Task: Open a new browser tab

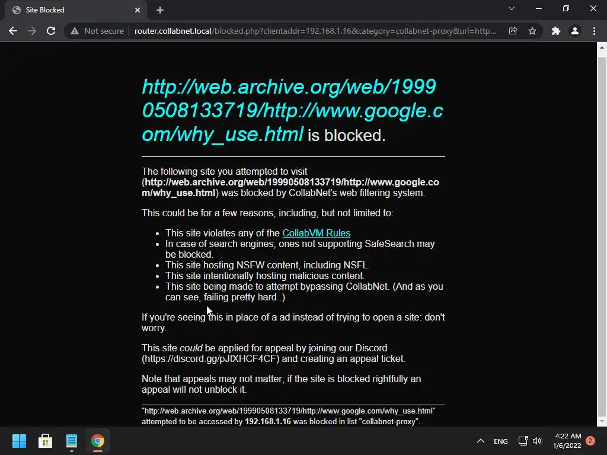Action: pyautogui.click(x=160, y=10)
